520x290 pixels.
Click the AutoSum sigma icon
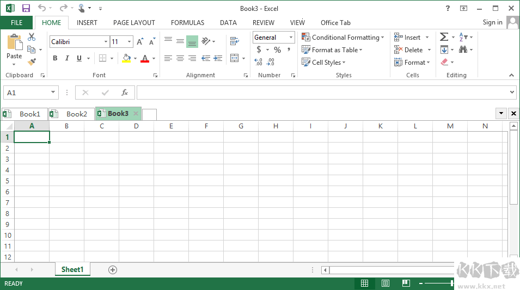point(444,37)
